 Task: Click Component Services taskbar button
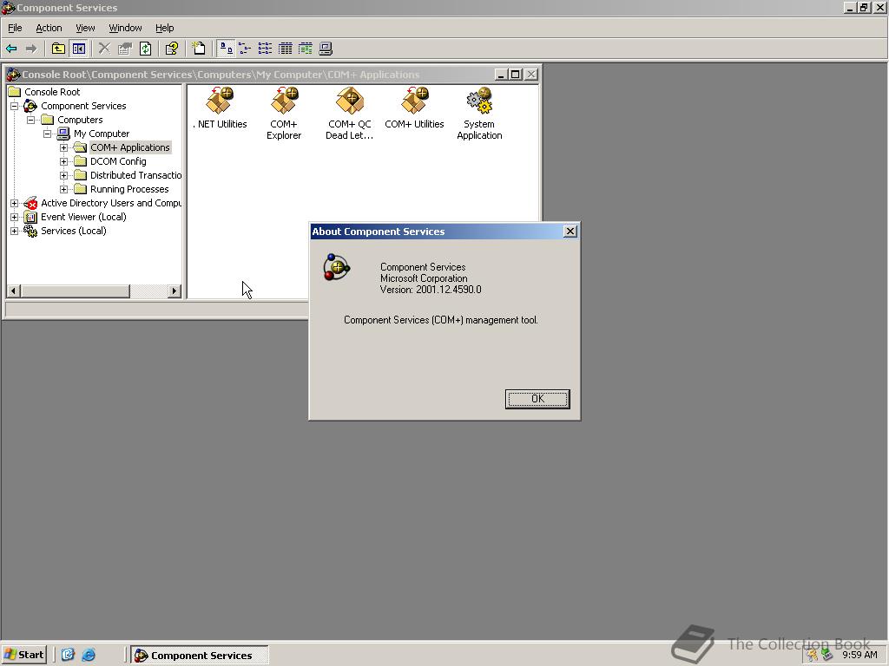point(200,656)
